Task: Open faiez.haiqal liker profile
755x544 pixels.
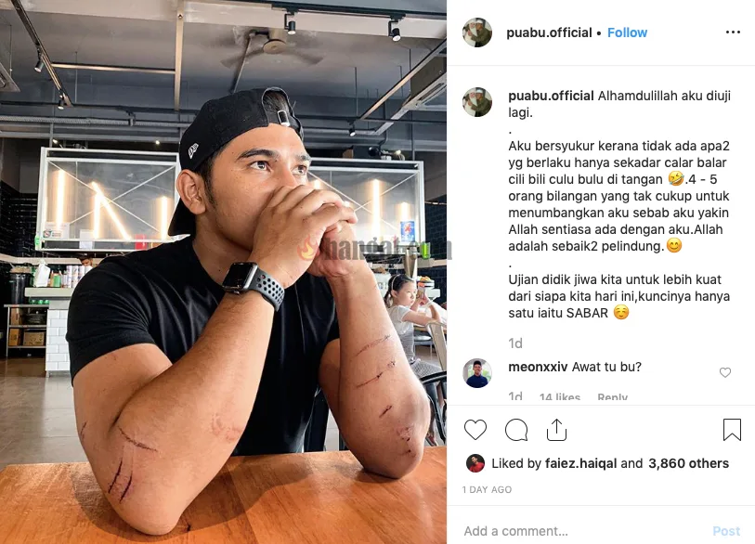Action: (580, 463)
